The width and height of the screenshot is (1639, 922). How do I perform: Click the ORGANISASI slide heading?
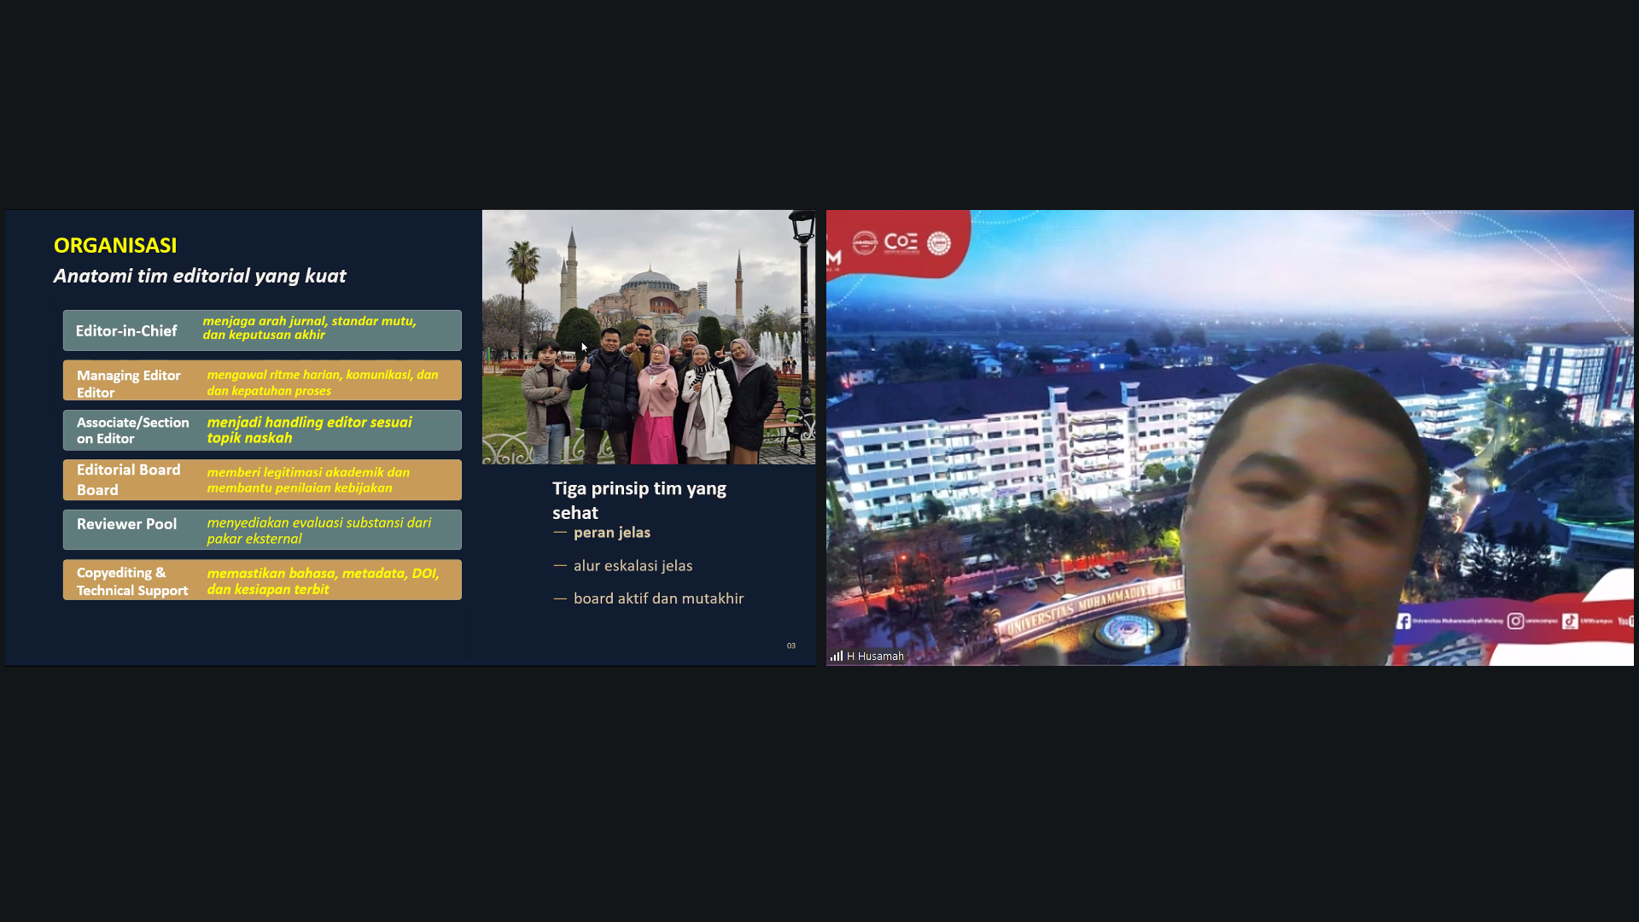pyautogui.click(x=115, y=245)
